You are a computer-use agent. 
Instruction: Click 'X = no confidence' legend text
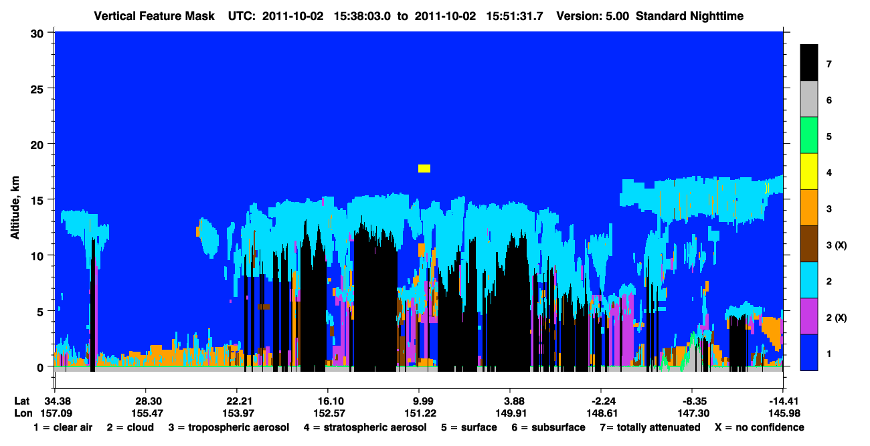pyautogui.click(x=760, y=427)
